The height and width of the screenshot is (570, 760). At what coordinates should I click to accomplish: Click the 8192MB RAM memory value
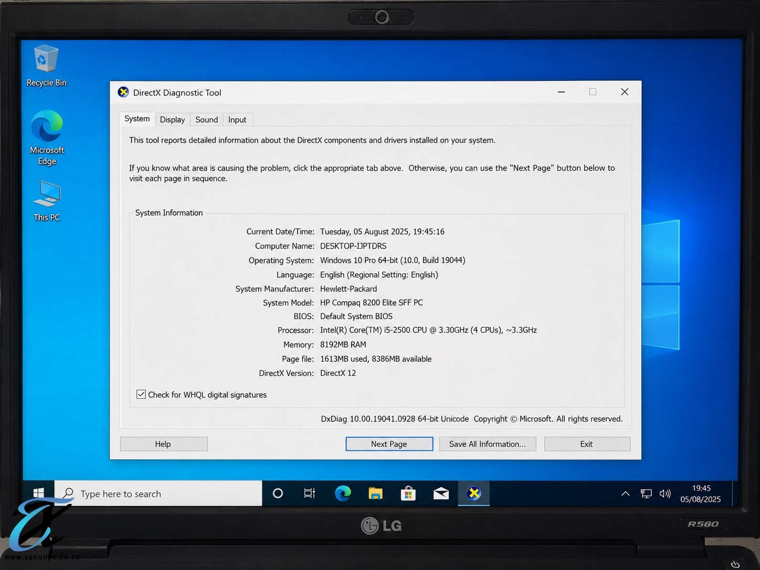tap(343, 345)
